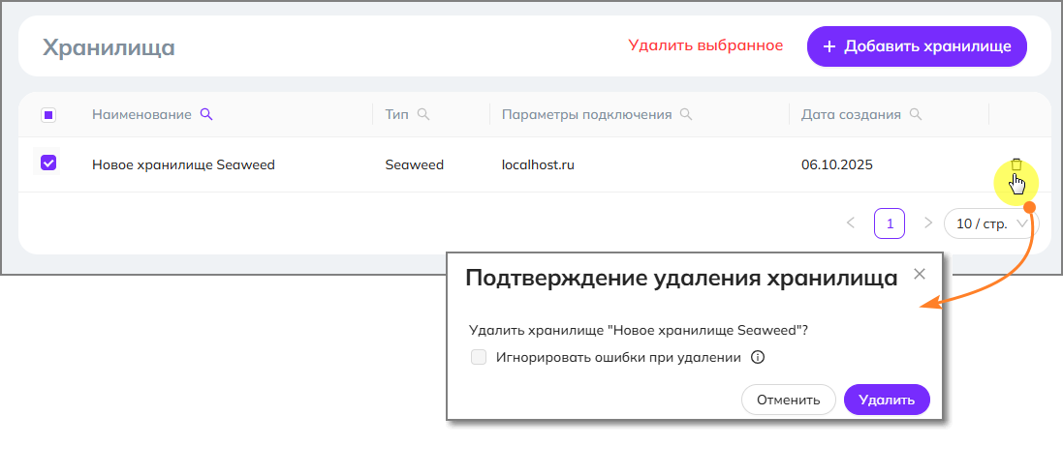Click the search icon next to Тип

coord(423,114)
